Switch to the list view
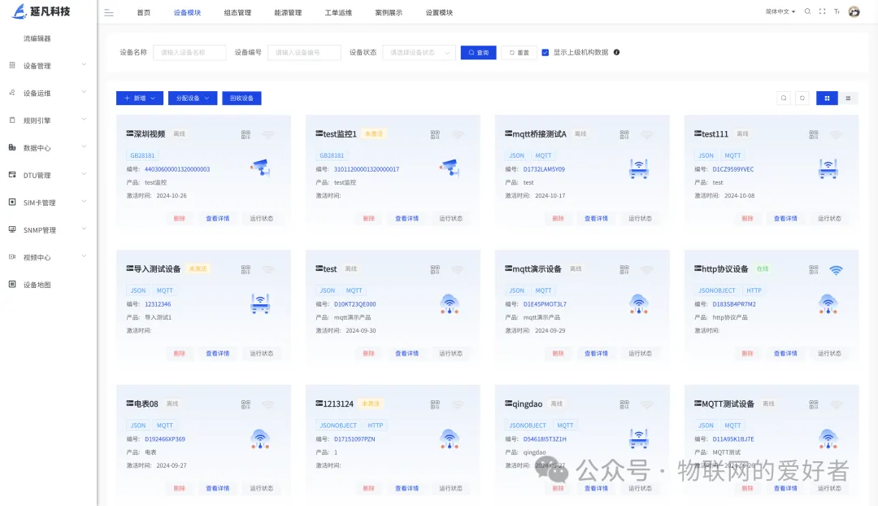The image size is (878, 506). point(848,98)
